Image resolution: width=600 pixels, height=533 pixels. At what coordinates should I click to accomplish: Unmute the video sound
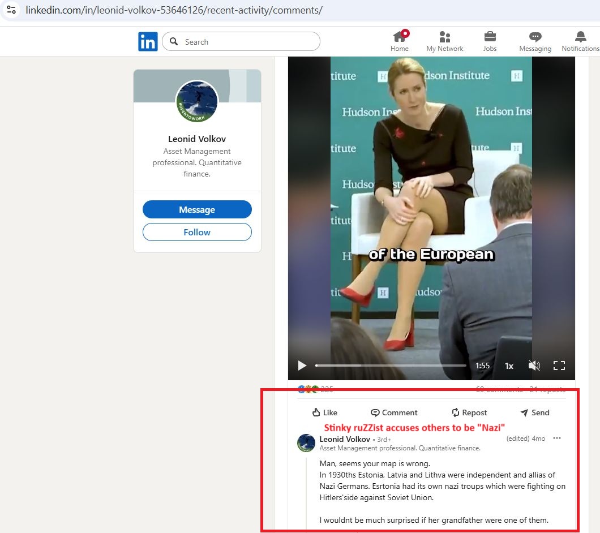click(x=534, y=366)
